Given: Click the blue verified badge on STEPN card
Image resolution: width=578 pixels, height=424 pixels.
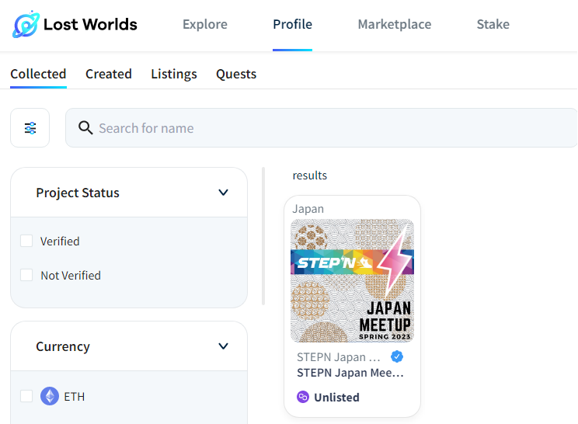Looking at the screenshot, I should [397, 356].
